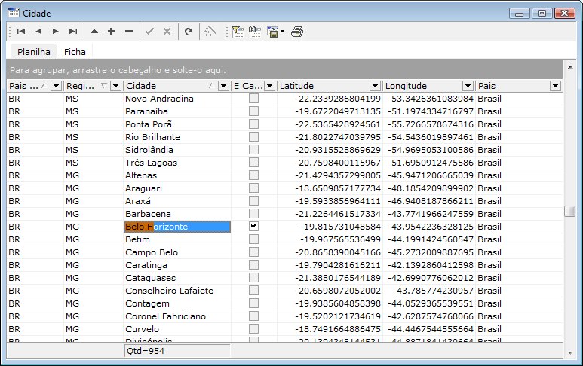Go to next record arrow

[x=55, y=32]
